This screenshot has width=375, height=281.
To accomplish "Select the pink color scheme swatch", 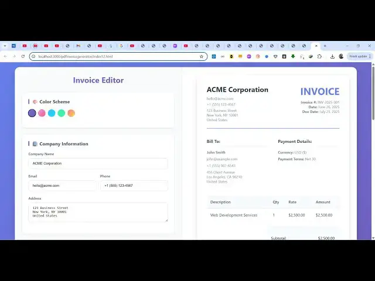I will [x=42, y=113].
